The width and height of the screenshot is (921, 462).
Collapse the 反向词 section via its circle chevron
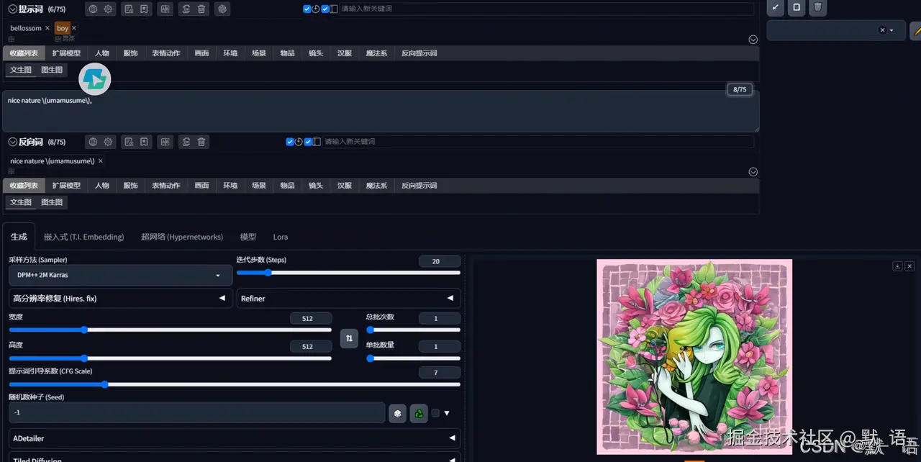(12, 142)
